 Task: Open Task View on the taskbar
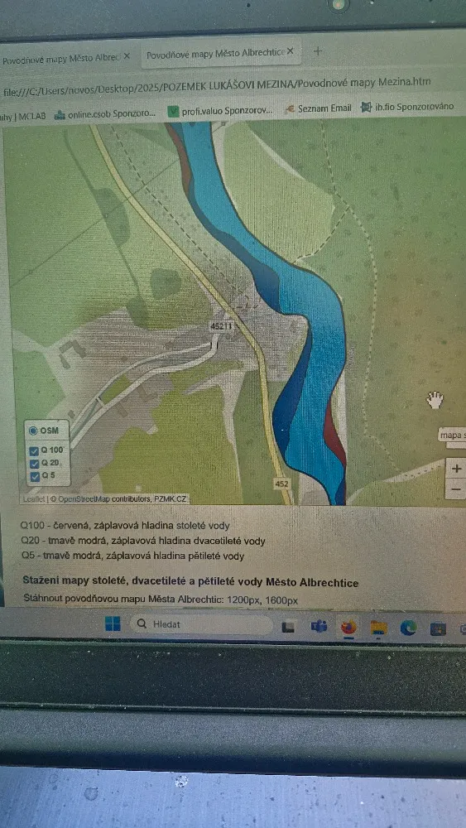pyautogui.click(x=288, y=627)
